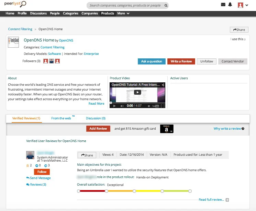Click Read full review link
Screen dimensions: 256x211
click(x=211, y=200)
